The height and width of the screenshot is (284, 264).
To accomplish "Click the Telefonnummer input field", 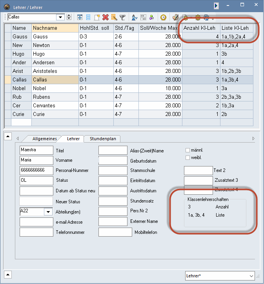I will 36,232.
